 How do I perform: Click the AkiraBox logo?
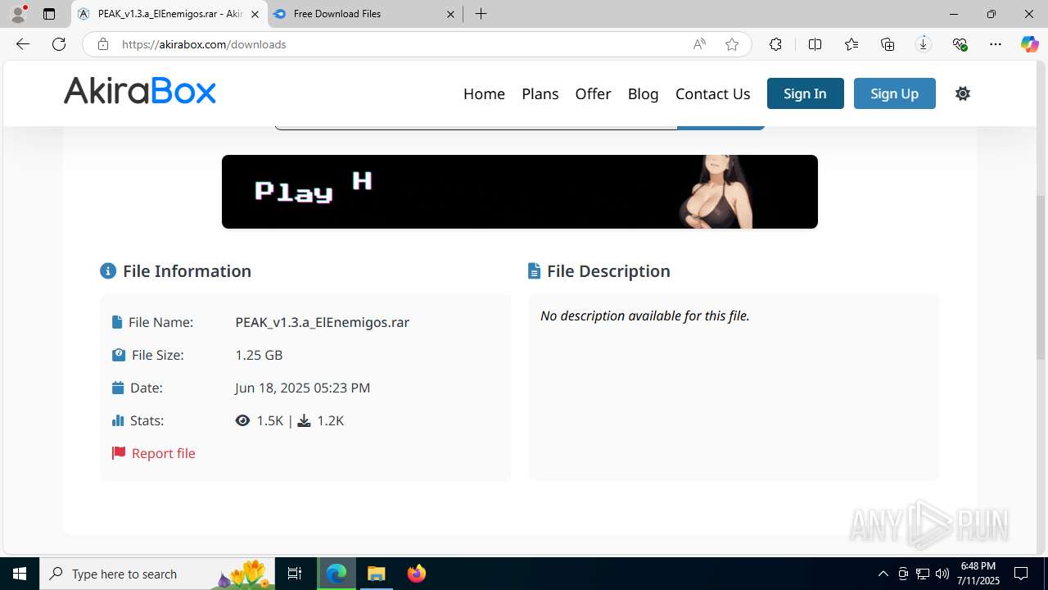click(x=140, y=91)
